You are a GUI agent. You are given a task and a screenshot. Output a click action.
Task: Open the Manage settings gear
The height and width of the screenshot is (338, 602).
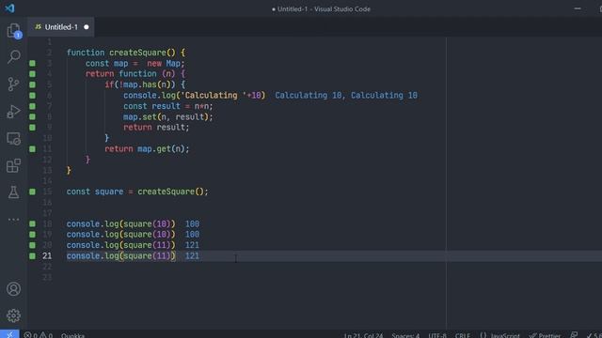[14, 315]
